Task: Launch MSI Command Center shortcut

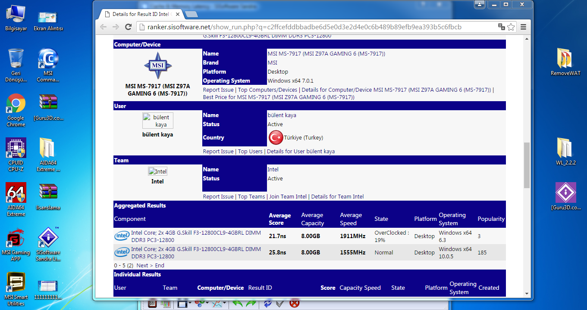Action: pyautogui.click(x=48, y=65)
